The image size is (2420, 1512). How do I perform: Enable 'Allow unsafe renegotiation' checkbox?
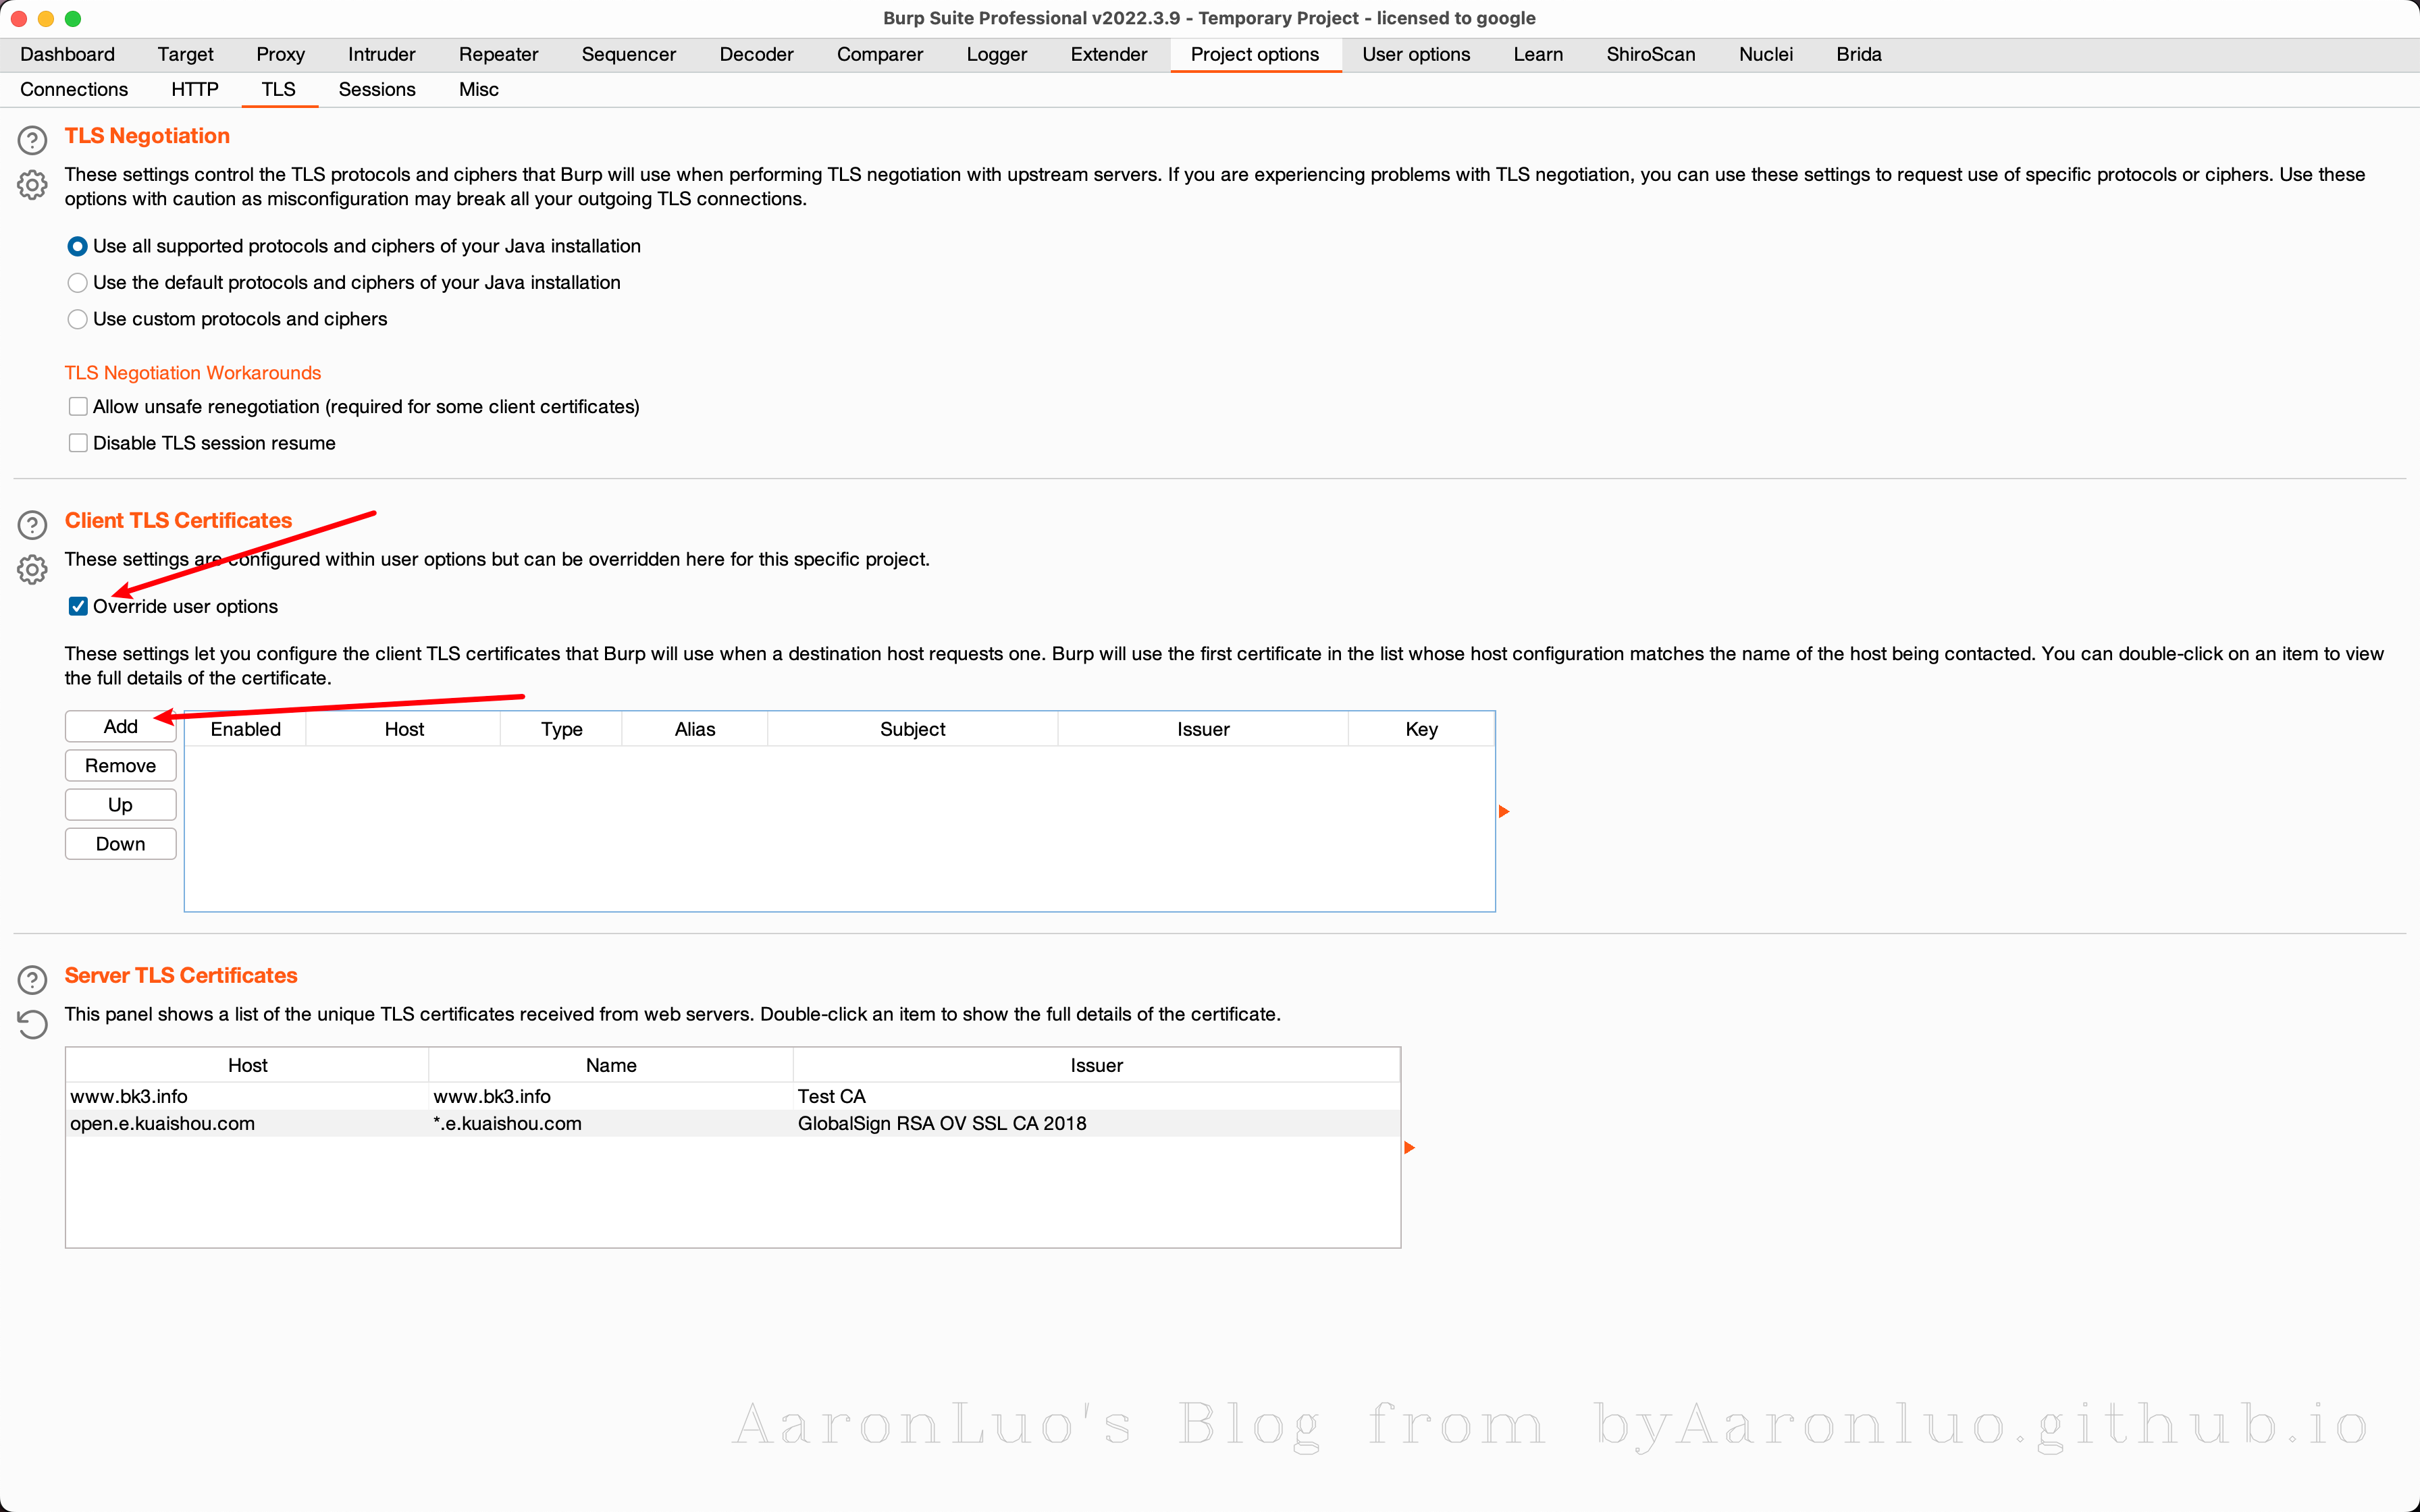click(x=78, y=406)
